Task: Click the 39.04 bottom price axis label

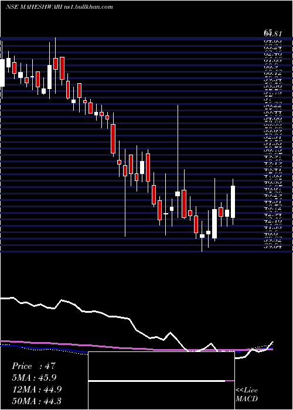Action: click(x=272, y=247)
